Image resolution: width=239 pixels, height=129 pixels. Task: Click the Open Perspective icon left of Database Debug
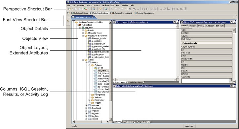coord(68,13)
